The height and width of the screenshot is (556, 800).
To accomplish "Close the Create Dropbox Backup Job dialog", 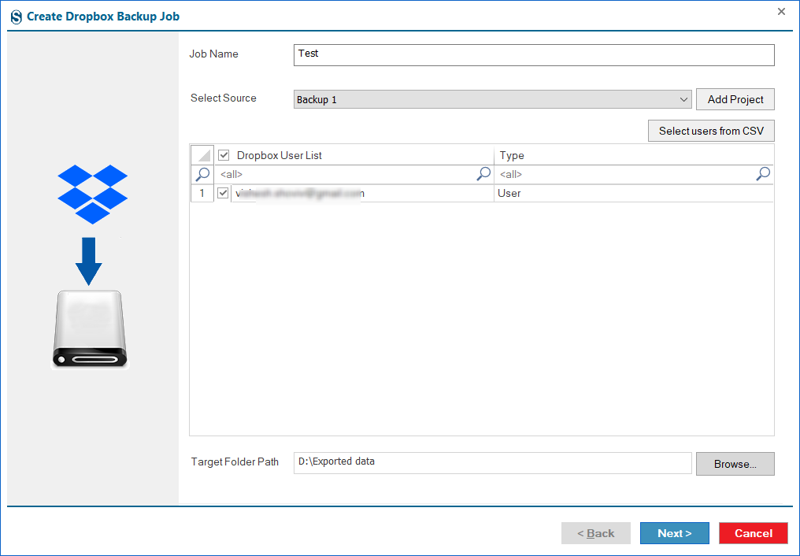I will [x=781, y=11].
